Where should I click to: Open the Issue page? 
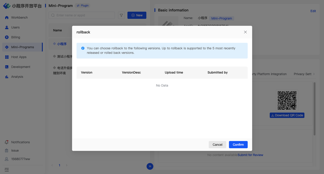tap(15, 151)
